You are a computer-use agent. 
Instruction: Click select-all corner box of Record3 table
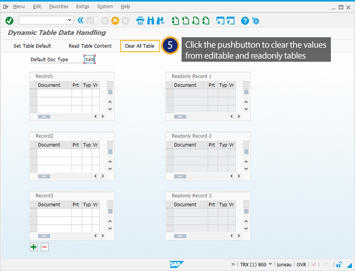34,205
